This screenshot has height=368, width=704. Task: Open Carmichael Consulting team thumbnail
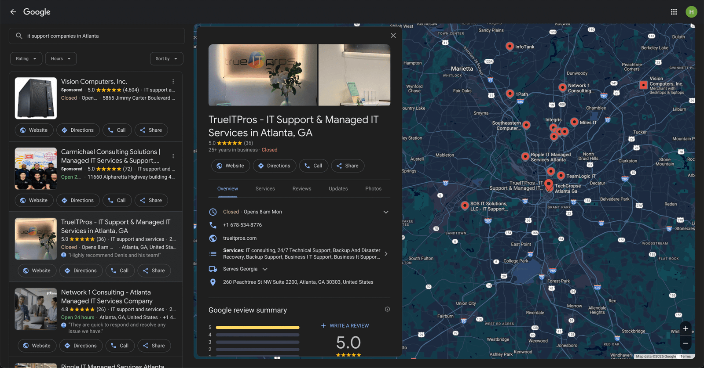(x=36, y=169)
